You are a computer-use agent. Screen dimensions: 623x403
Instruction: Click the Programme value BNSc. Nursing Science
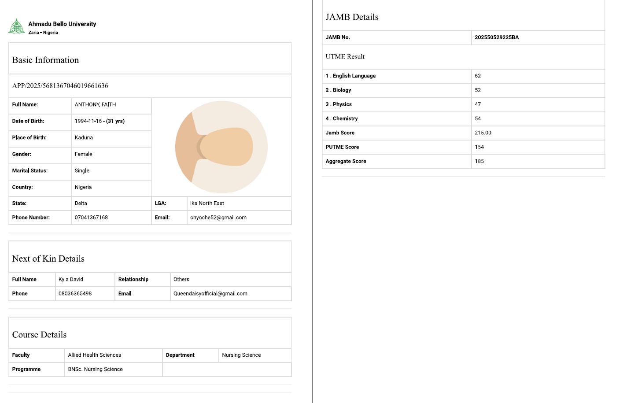tap(96, 370)
